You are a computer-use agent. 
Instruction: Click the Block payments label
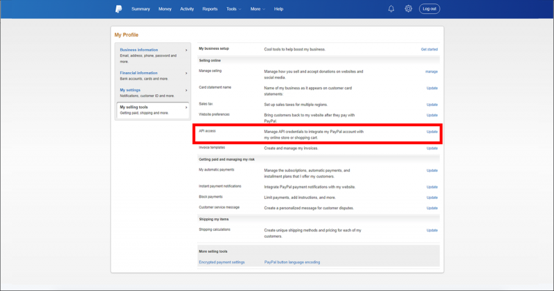pyautogui.click(x=211, y=197)
